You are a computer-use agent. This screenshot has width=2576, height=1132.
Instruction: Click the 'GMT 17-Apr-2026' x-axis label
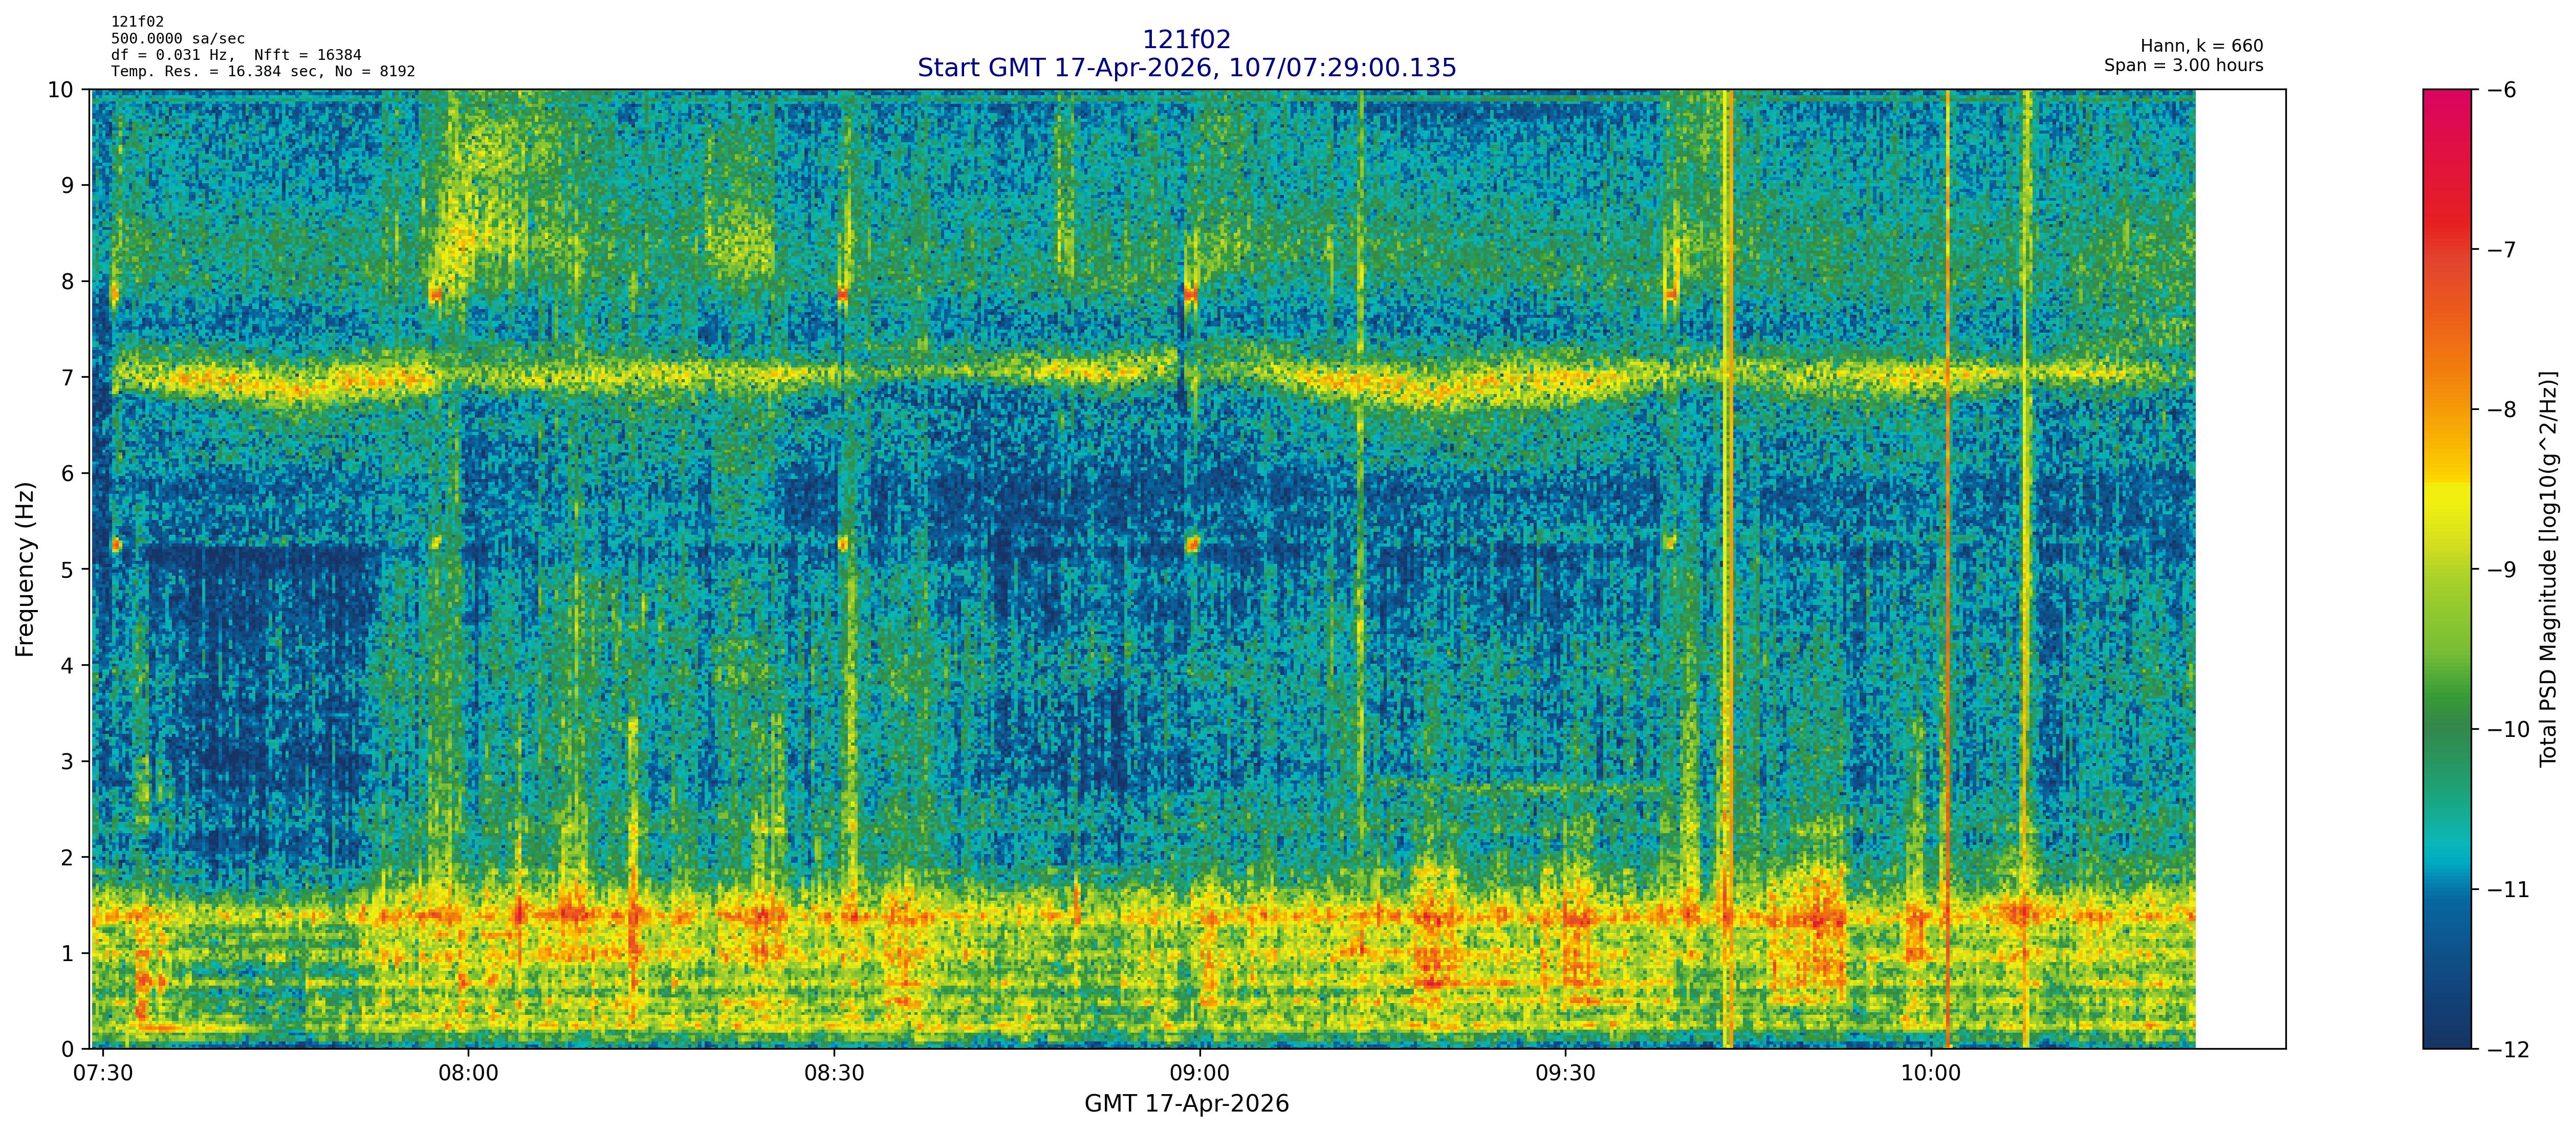coord(1186,1104)
